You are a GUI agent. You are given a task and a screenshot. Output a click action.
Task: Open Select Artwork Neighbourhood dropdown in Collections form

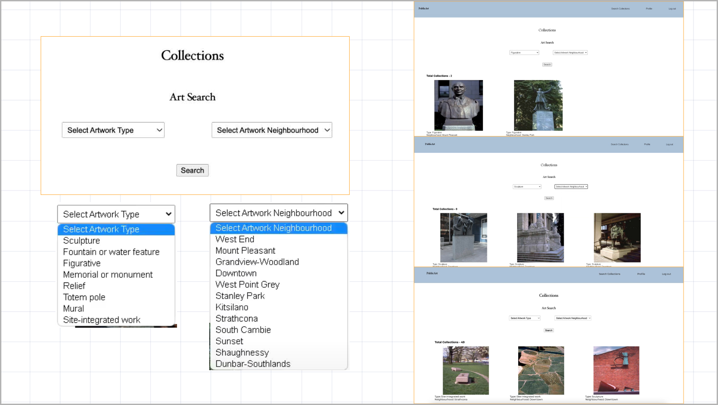point(272,130)
